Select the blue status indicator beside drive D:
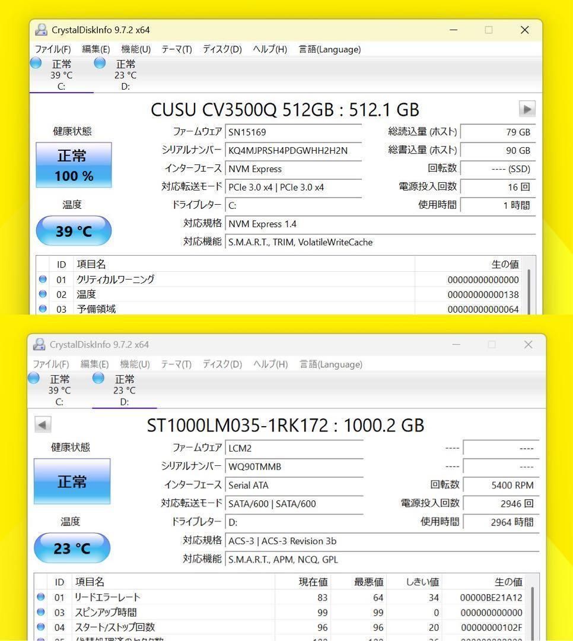Viewport: 573px width, 641px height. 99,63
